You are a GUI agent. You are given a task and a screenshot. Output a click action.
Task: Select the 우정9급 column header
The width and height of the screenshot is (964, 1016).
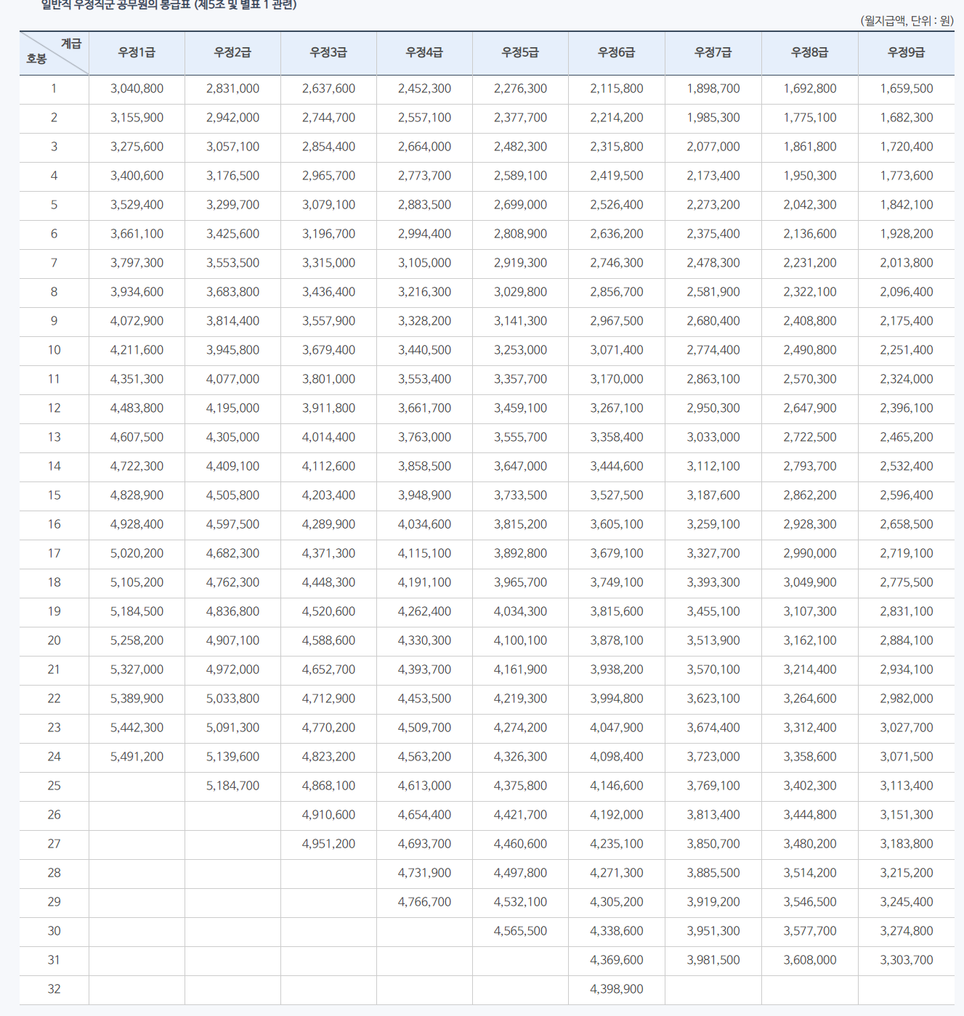click(x=907, y=52)
